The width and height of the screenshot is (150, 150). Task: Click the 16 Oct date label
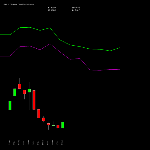(28, 143)
